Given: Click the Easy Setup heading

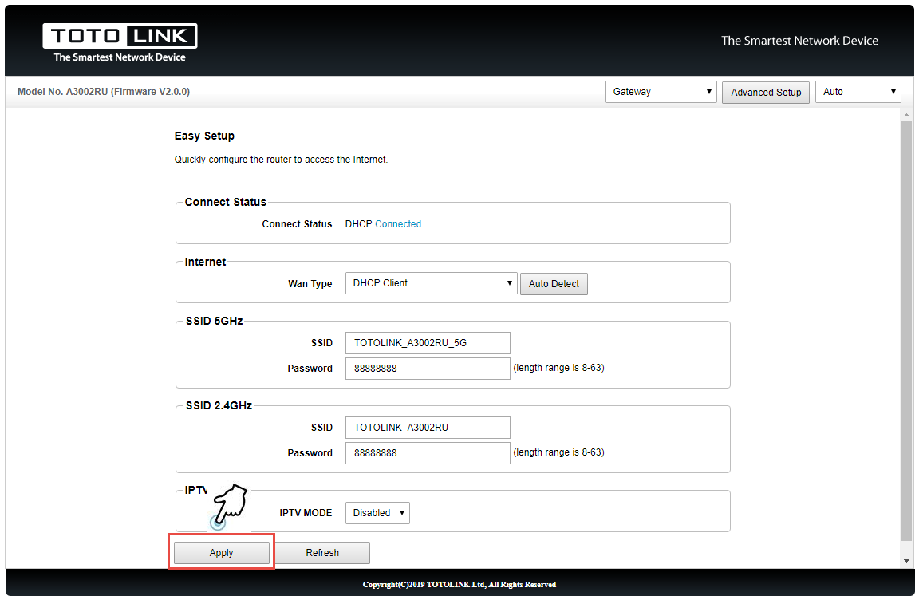Looking at the screenshot, I should click(204, 136).
